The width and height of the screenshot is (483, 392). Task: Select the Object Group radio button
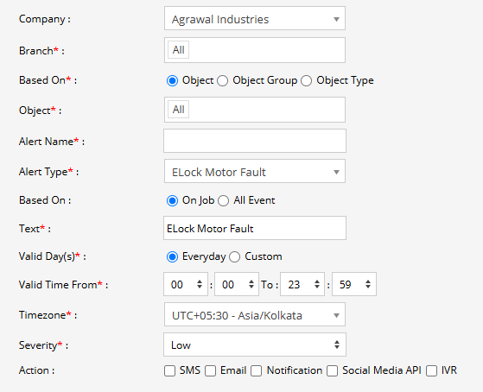click(222, 81)
